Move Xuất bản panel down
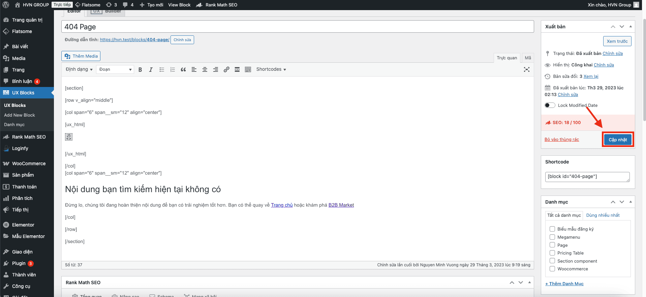 click(622, 27)
